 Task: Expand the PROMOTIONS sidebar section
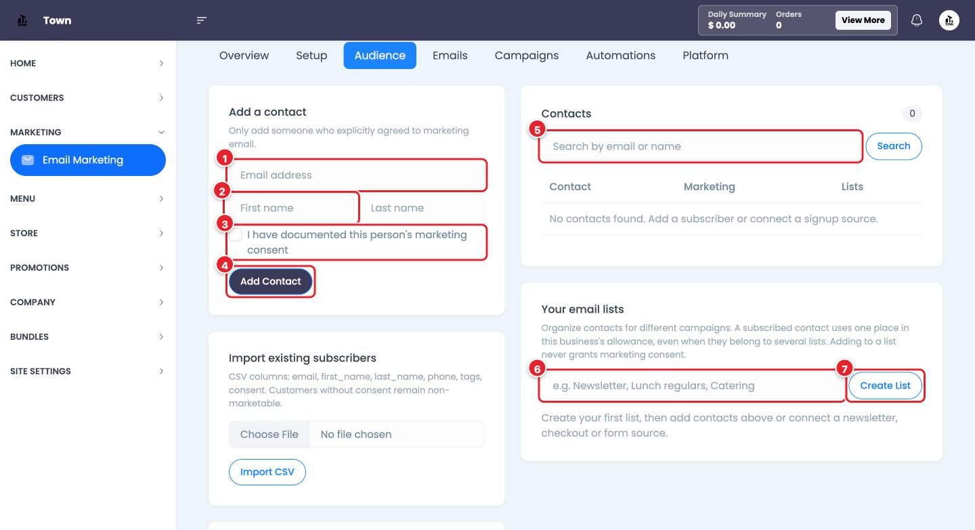tap(88, 267)
